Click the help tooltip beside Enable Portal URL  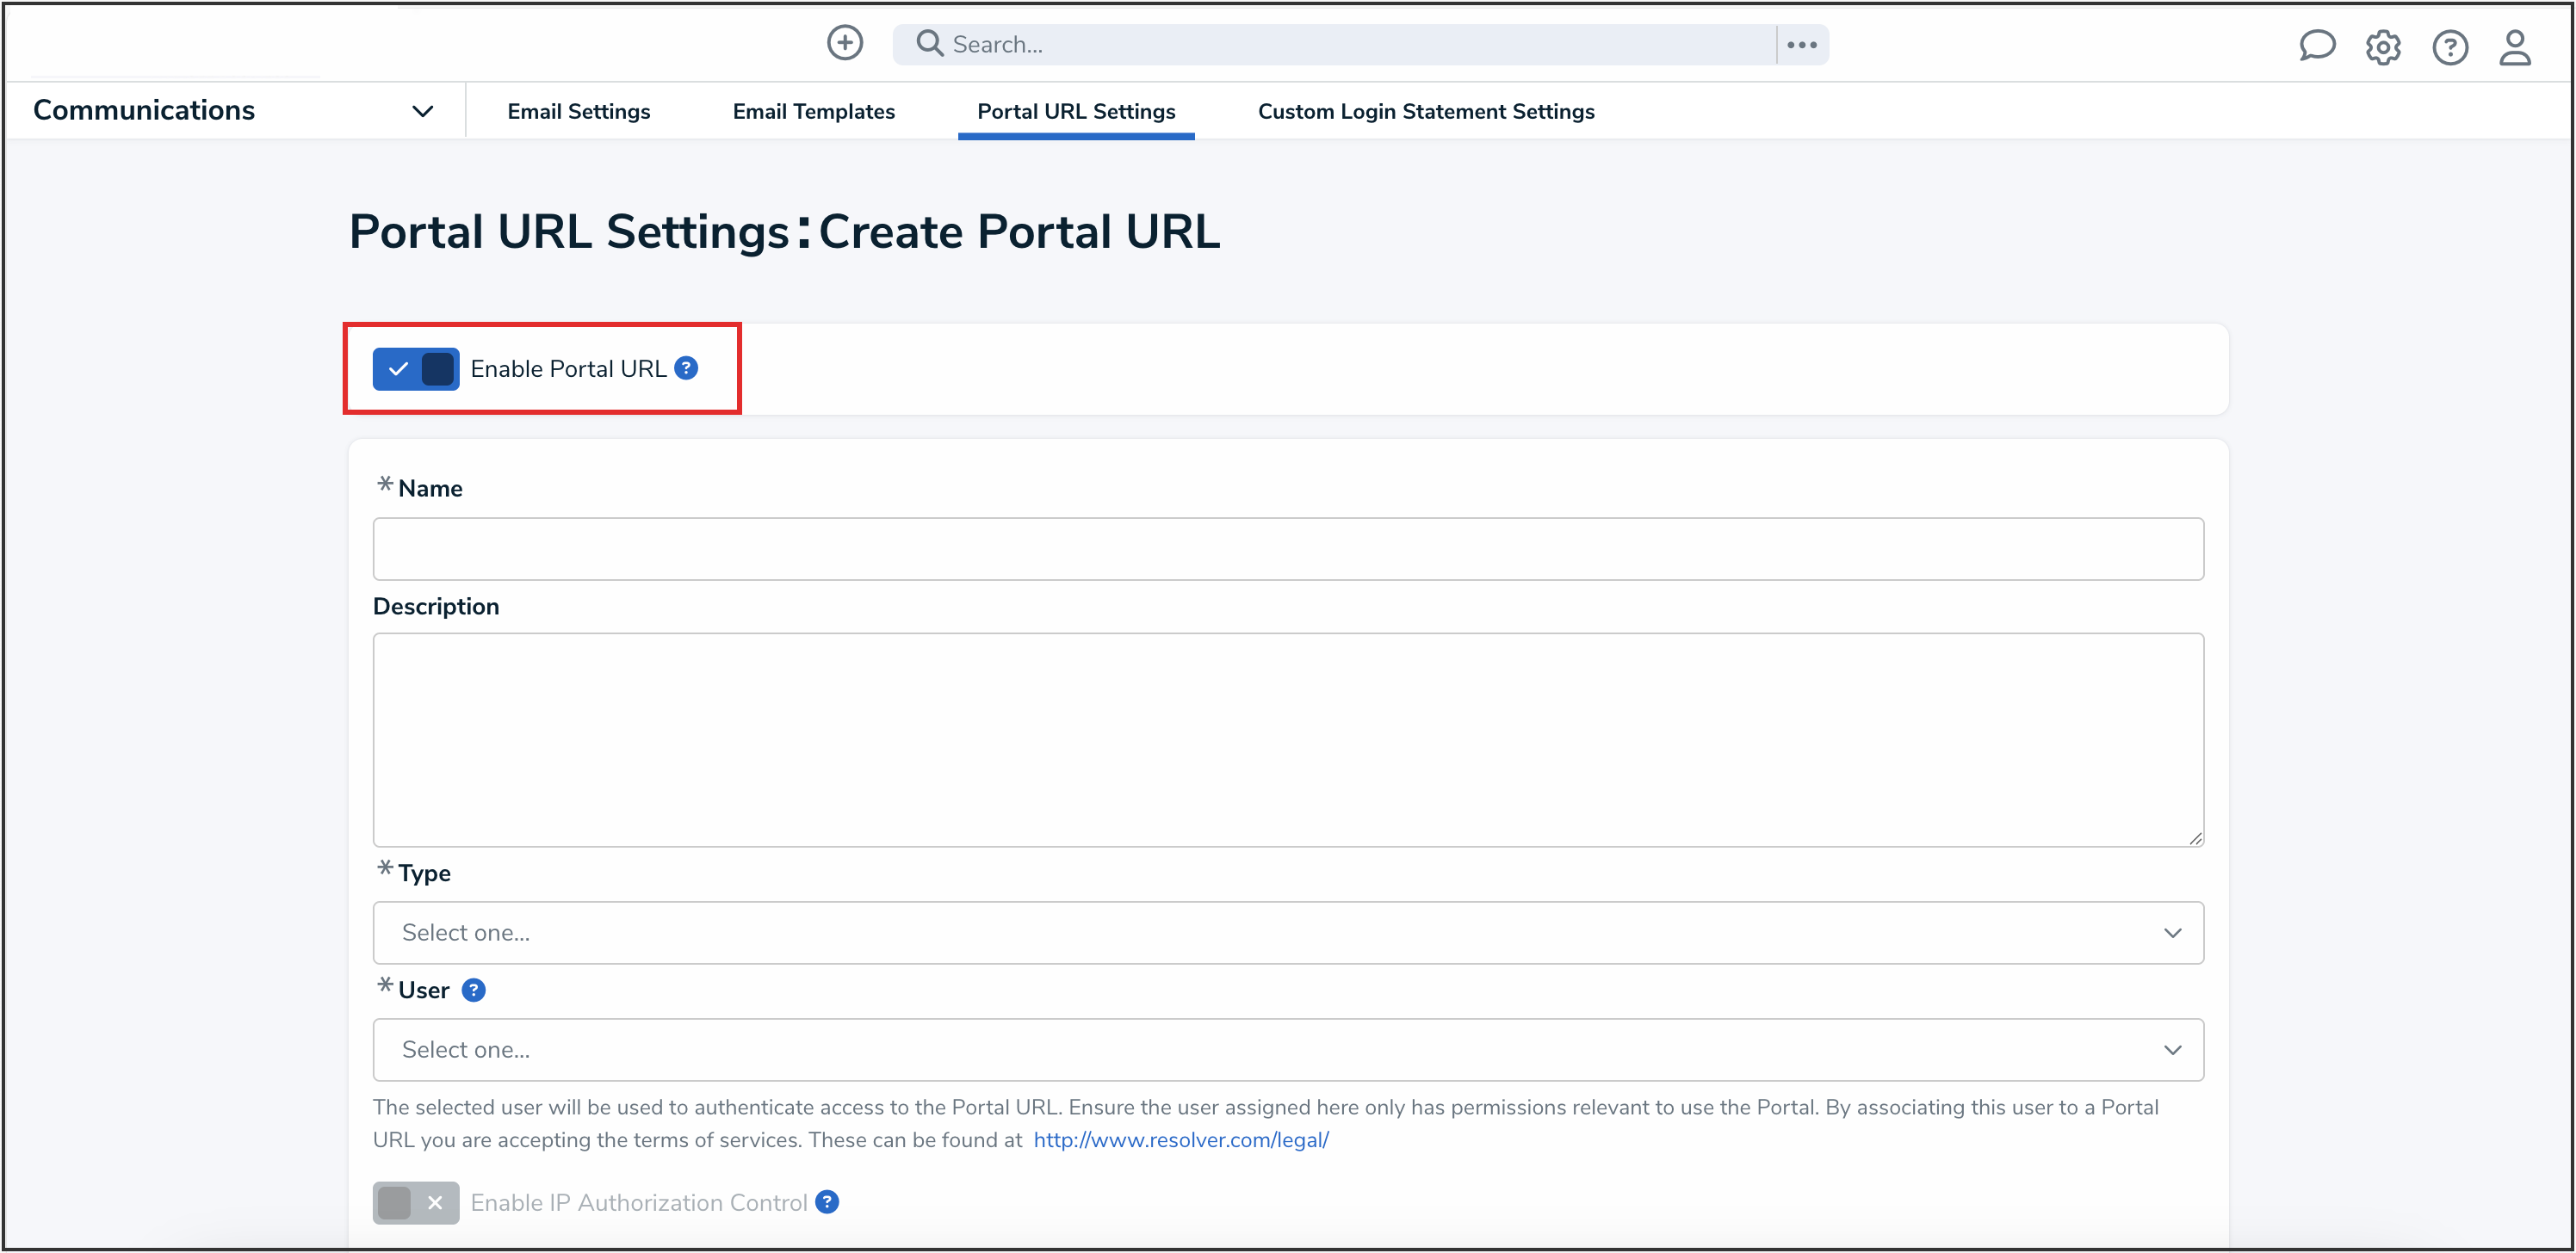[x=687, y=367]
